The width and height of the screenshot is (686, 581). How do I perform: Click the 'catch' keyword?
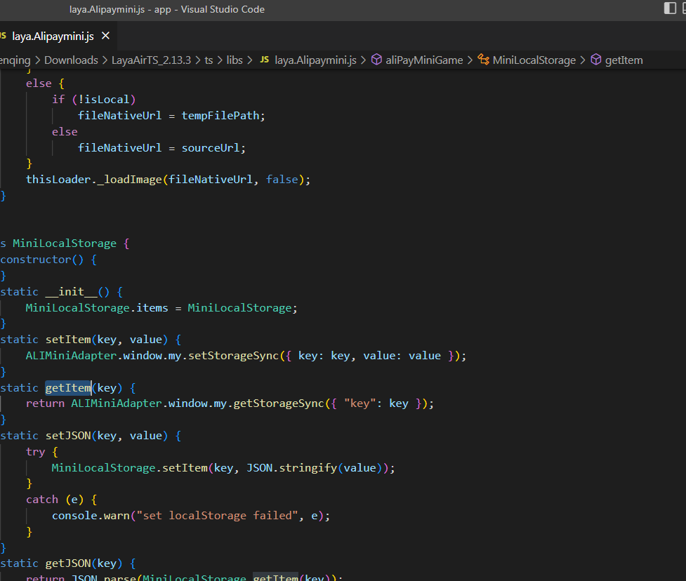pyautogui.click(x=42, y=500)
